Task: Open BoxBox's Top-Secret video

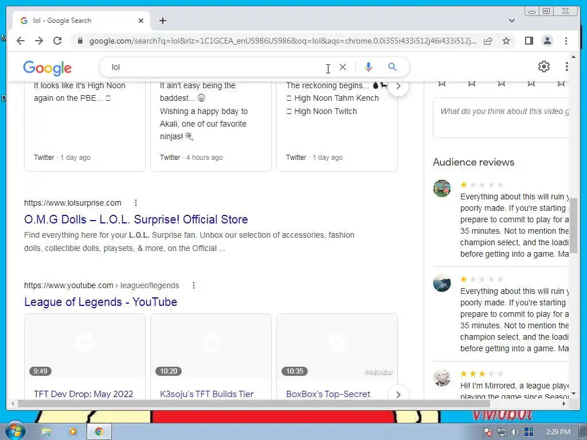Action: pos(328,394)
